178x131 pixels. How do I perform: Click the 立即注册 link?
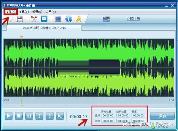coord(133,19)
